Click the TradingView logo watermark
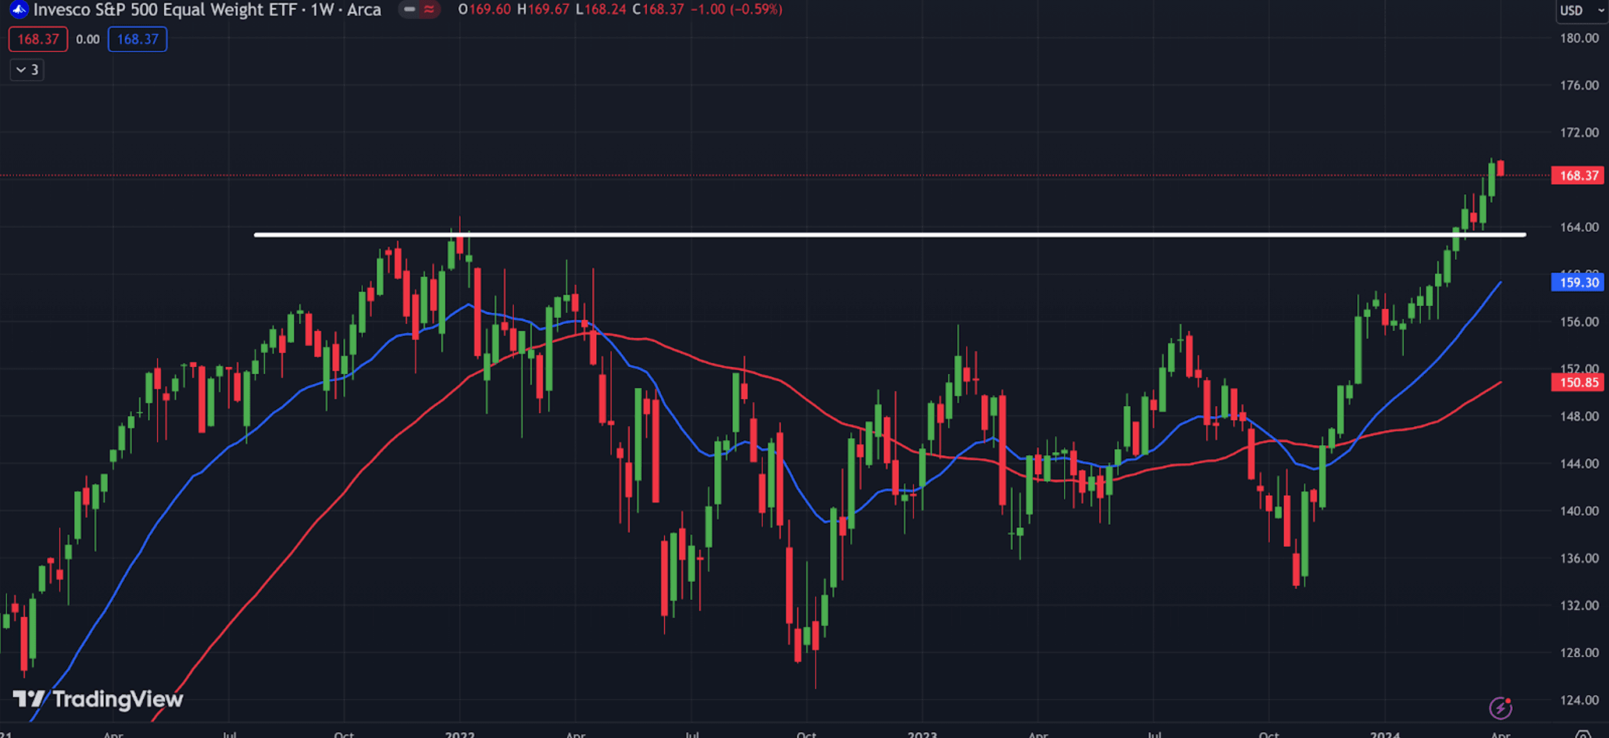This screenshot has height=738, width=1609. coord(98,699)
